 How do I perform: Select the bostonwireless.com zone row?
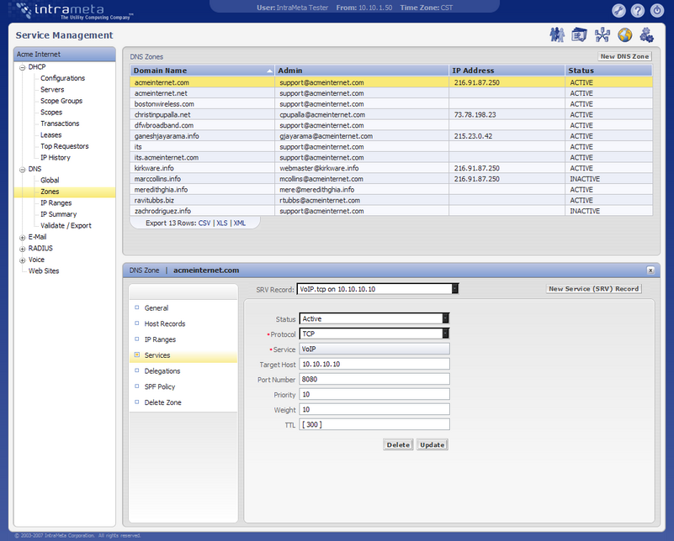(391, 104)
